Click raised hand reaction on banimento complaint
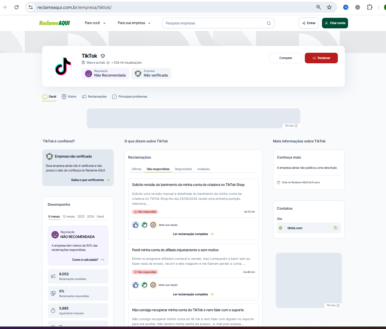 pos(144,225)
